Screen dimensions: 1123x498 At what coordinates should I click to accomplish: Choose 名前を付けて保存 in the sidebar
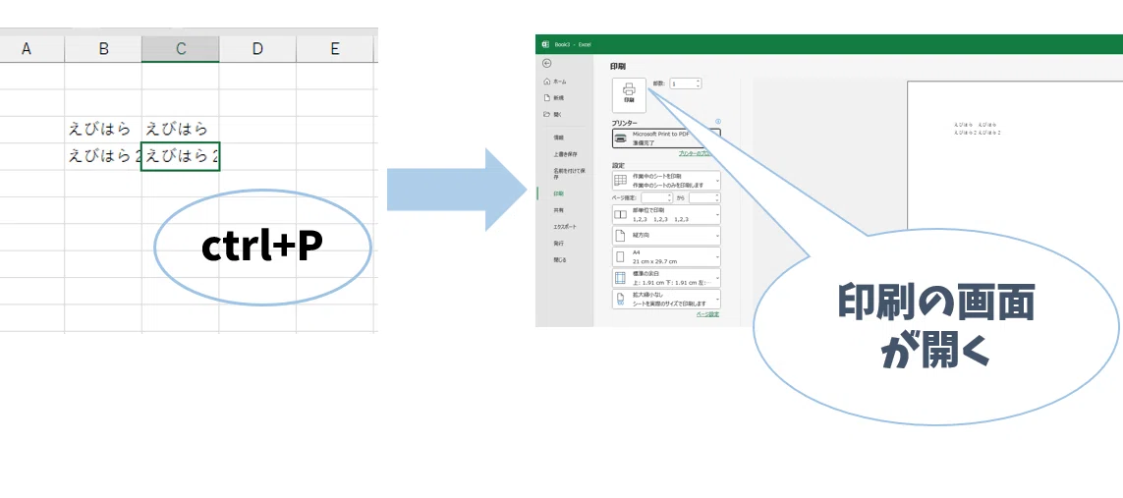tap(570, 173)
